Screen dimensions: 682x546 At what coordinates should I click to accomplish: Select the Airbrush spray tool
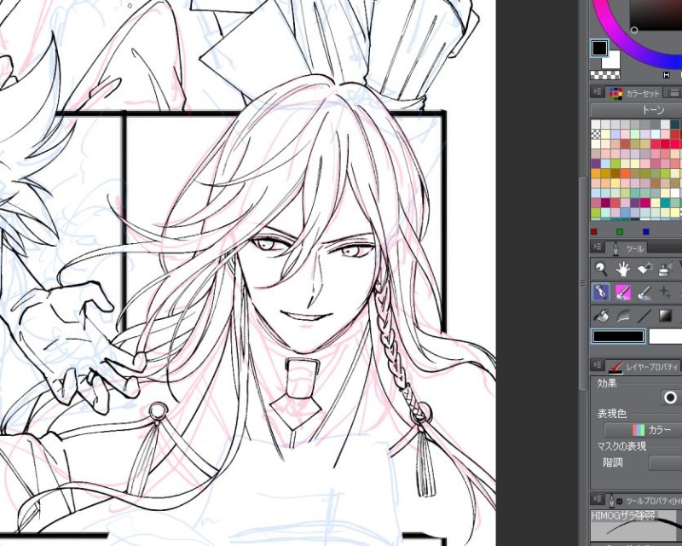click(x=666, y=269)
